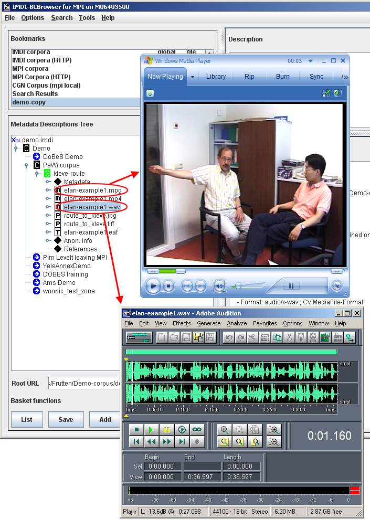The width and height of the screenshot is (370, 520).
Task: Click the View End time field 0:36.597
Action: (203, 476)
